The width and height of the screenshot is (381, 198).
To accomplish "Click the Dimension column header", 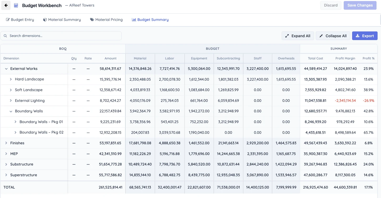I will coord(11,58).
